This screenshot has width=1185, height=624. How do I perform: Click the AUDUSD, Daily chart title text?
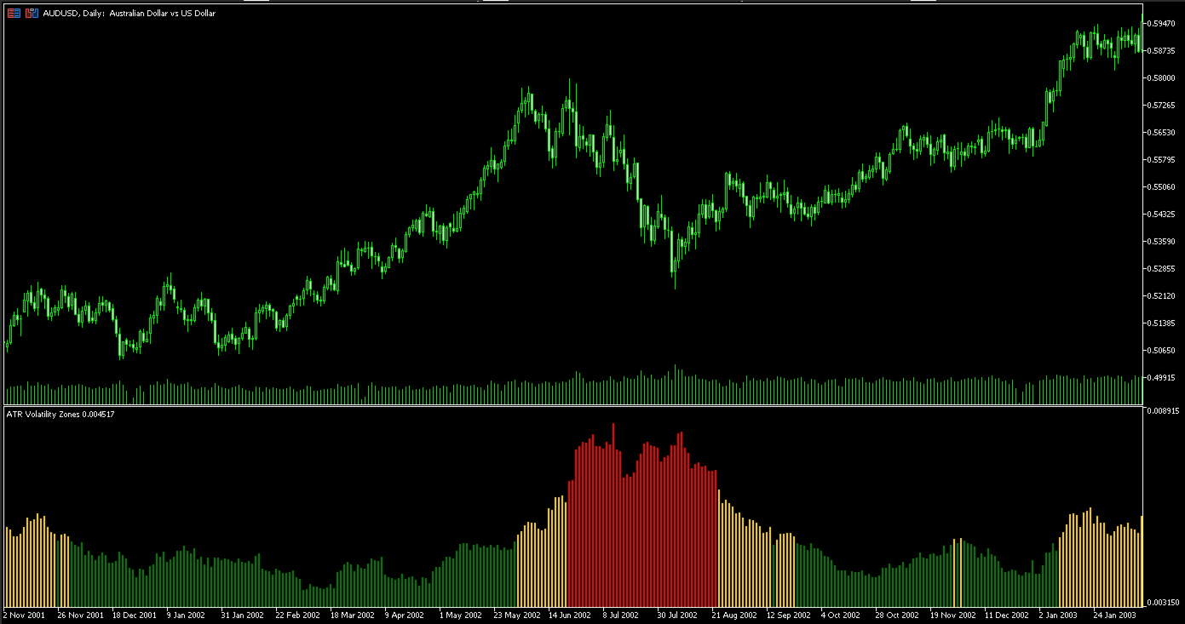[x=129, y=14]
